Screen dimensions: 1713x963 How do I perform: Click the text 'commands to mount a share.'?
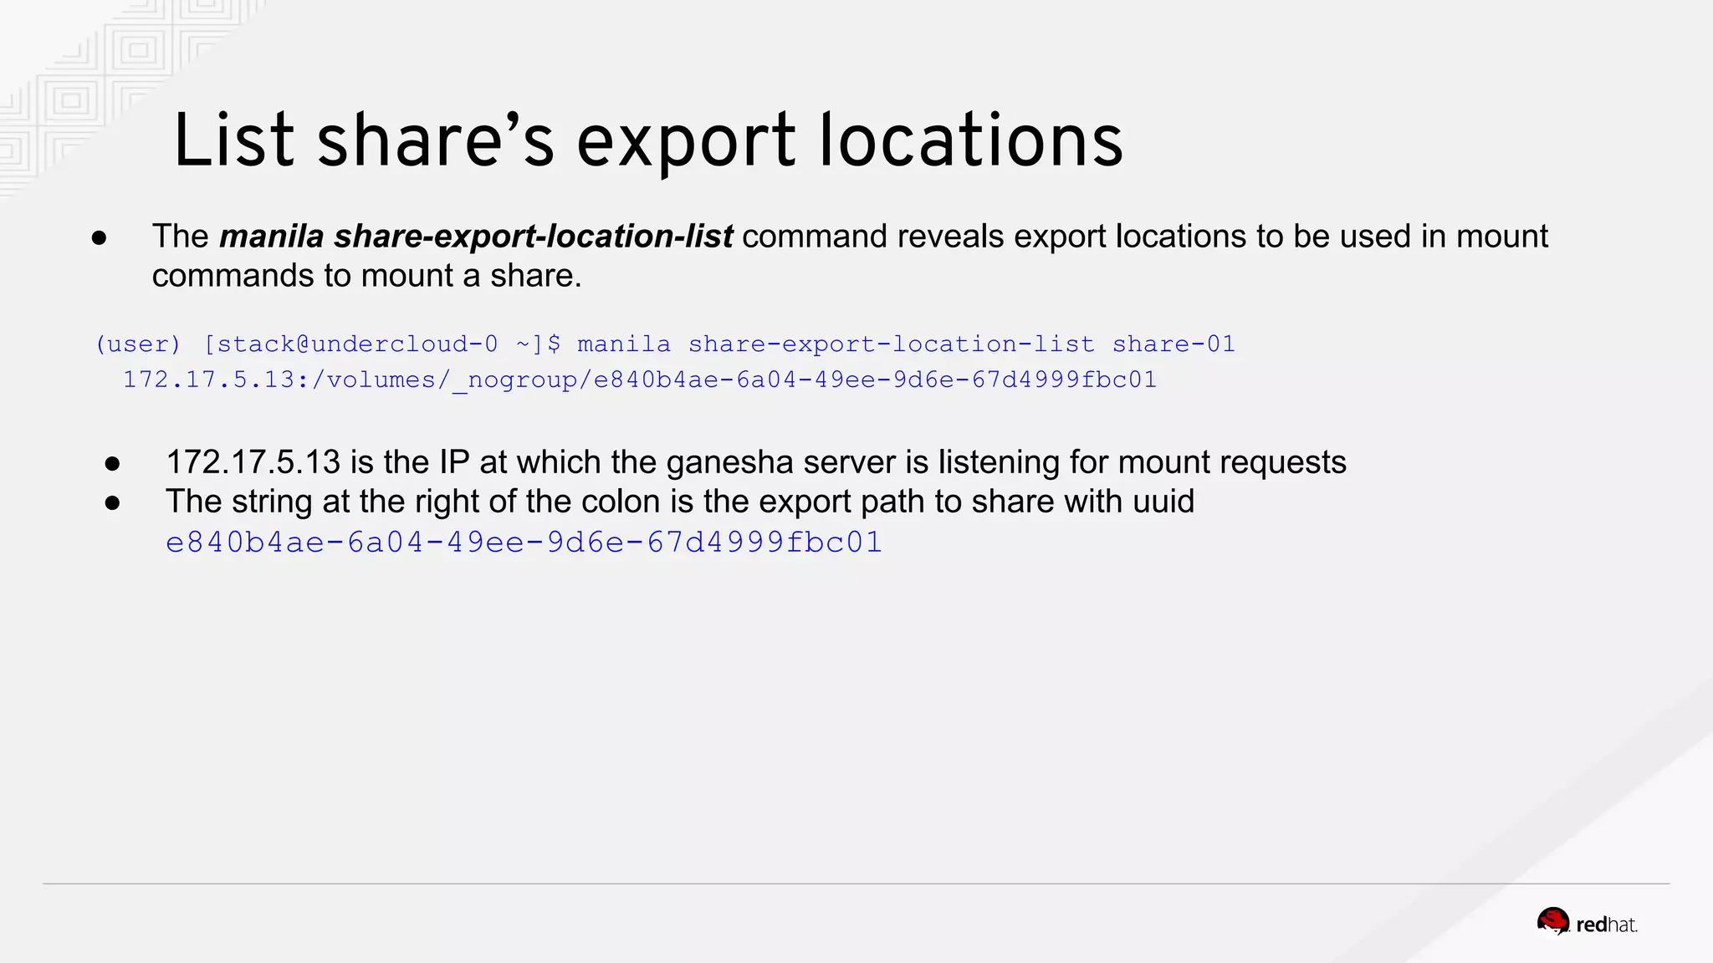pos(366,276)
